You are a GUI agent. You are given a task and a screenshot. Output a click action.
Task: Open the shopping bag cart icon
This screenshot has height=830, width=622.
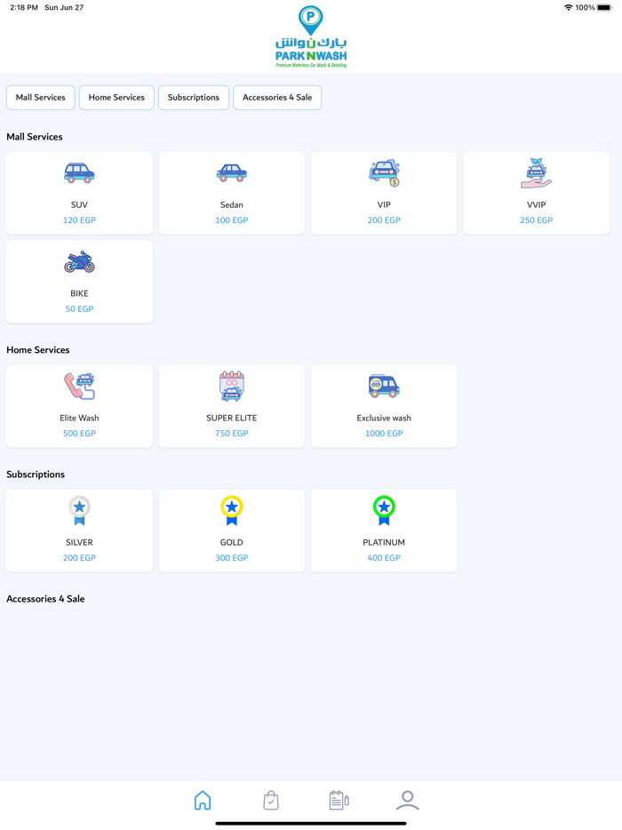270,801
